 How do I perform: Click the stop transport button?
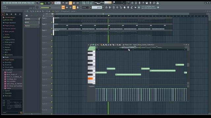coord(49,3)
